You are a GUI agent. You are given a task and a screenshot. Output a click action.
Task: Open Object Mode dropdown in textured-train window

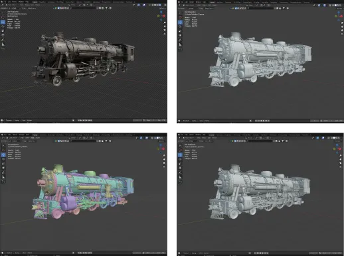click(11, 5)
